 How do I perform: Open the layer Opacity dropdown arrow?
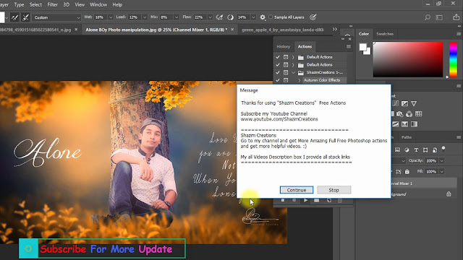coord(442,160)
